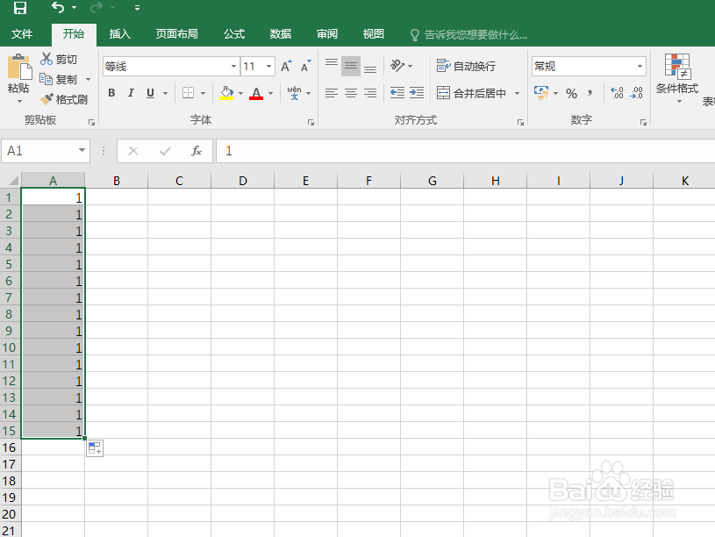This screenshot has width=715, height=537.
Task: Open the font size dropdown
Action: click(x=268, y=66)
